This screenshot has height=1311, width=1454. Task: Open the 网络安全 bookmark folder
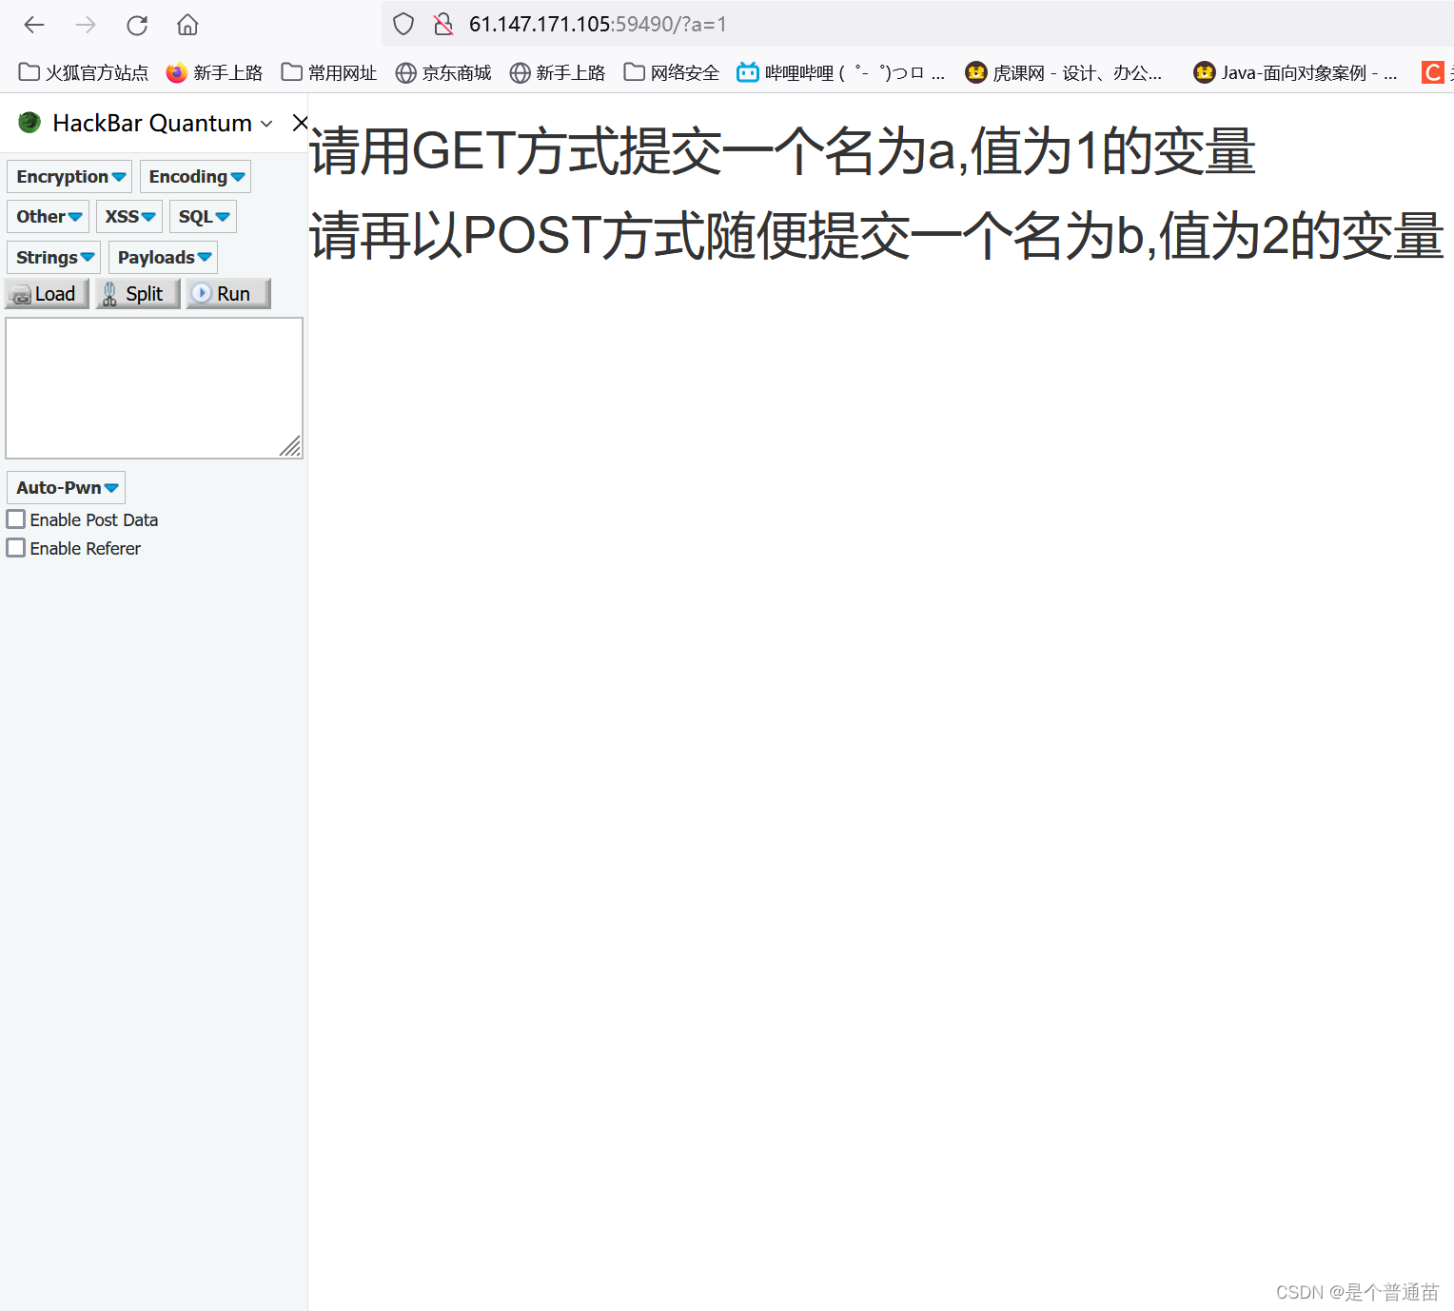[672, 72]
